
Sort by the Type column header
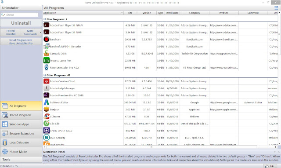click(x=161, y=13)
